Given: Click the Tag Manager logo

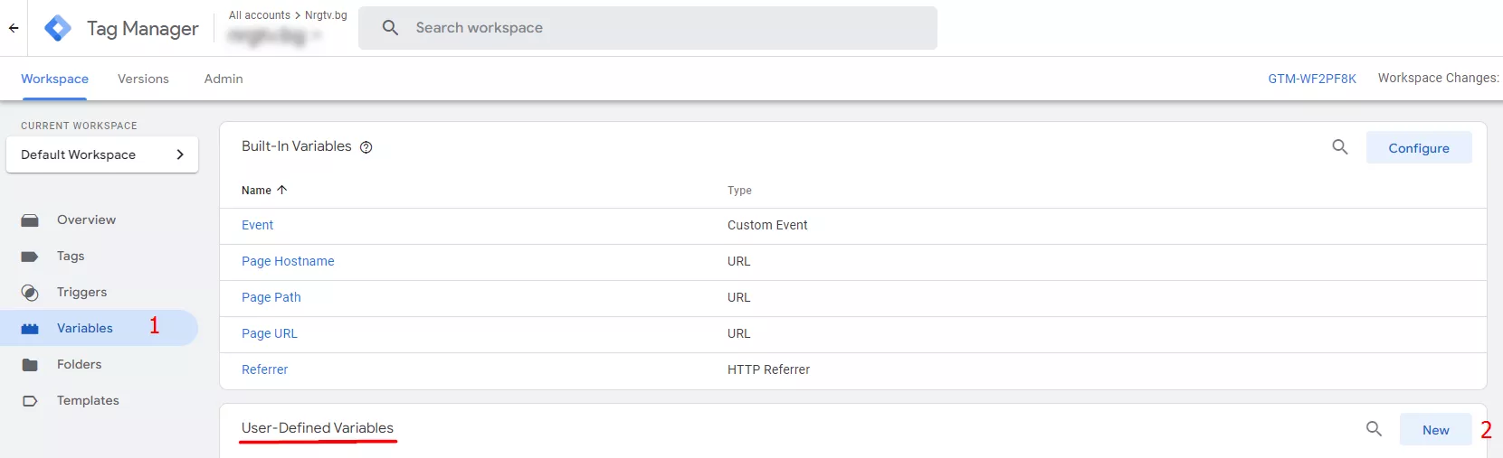Looking at the screenshot, I should coord(58,28).
